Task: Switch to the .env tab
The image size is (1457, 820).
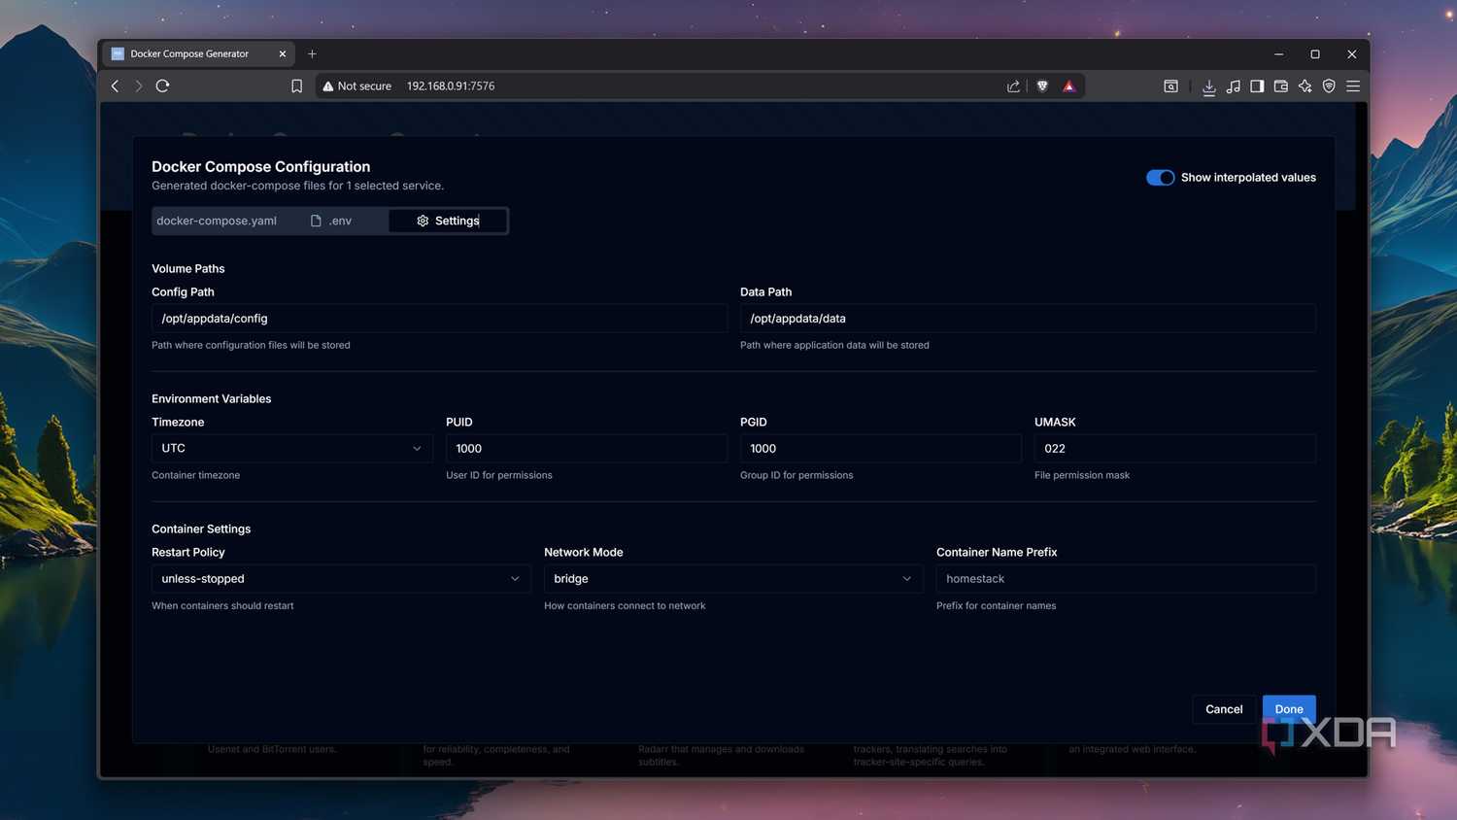Action: click(x=331, y=221)
